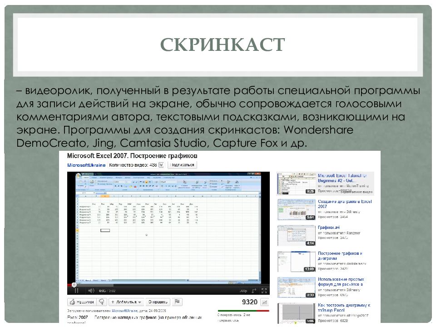Click the Отправить share button

(158, 302)
